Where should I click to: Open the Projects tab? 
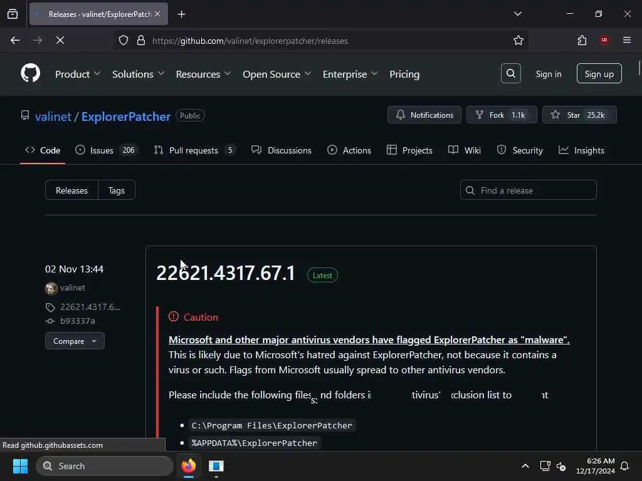point(409,150)
